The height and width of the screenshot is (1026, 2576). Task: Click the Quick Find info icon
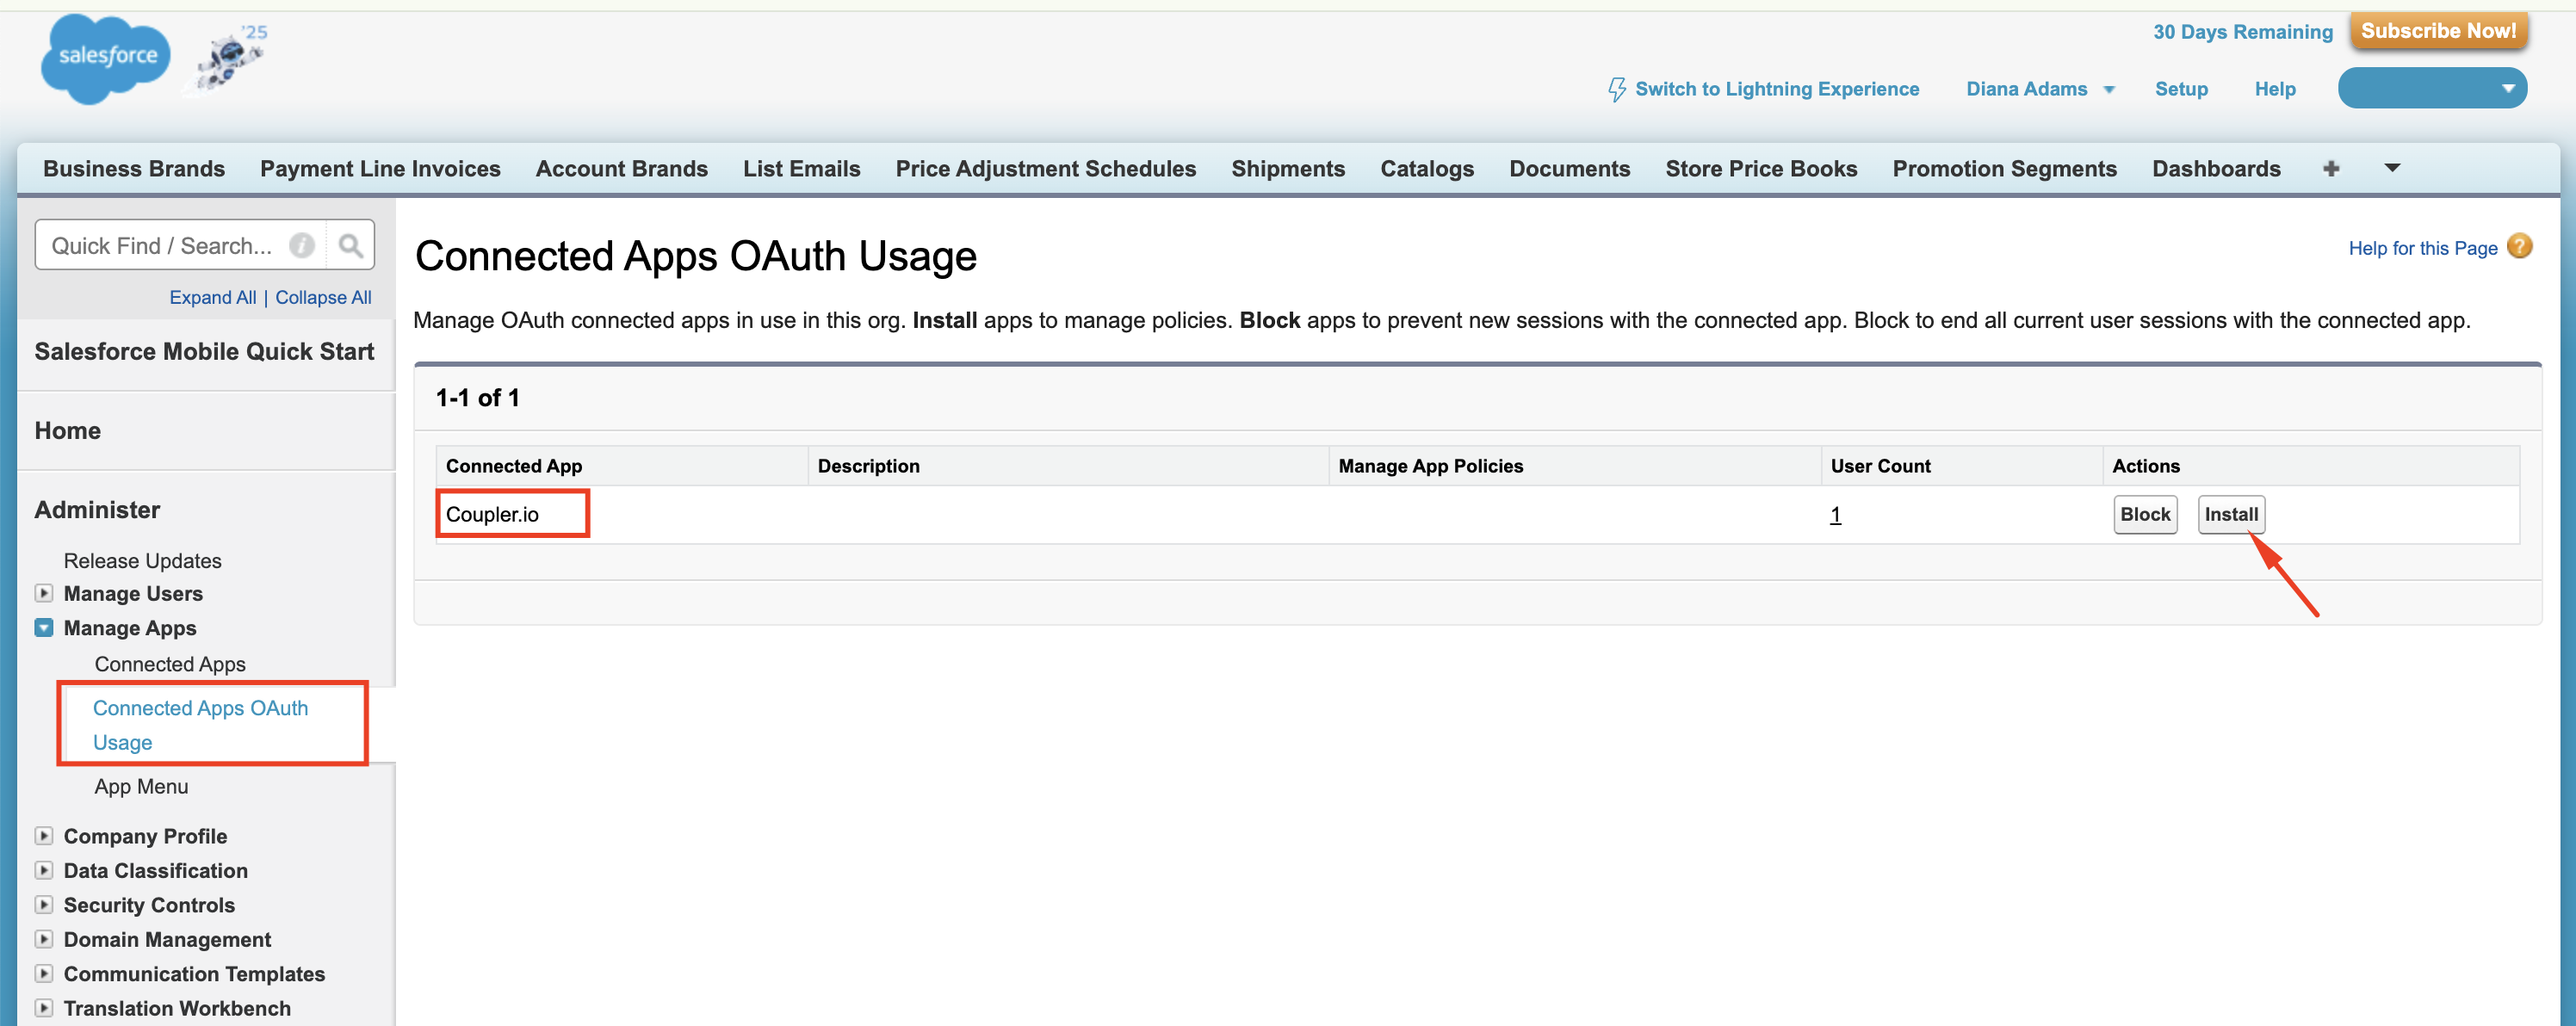[301, 245]
